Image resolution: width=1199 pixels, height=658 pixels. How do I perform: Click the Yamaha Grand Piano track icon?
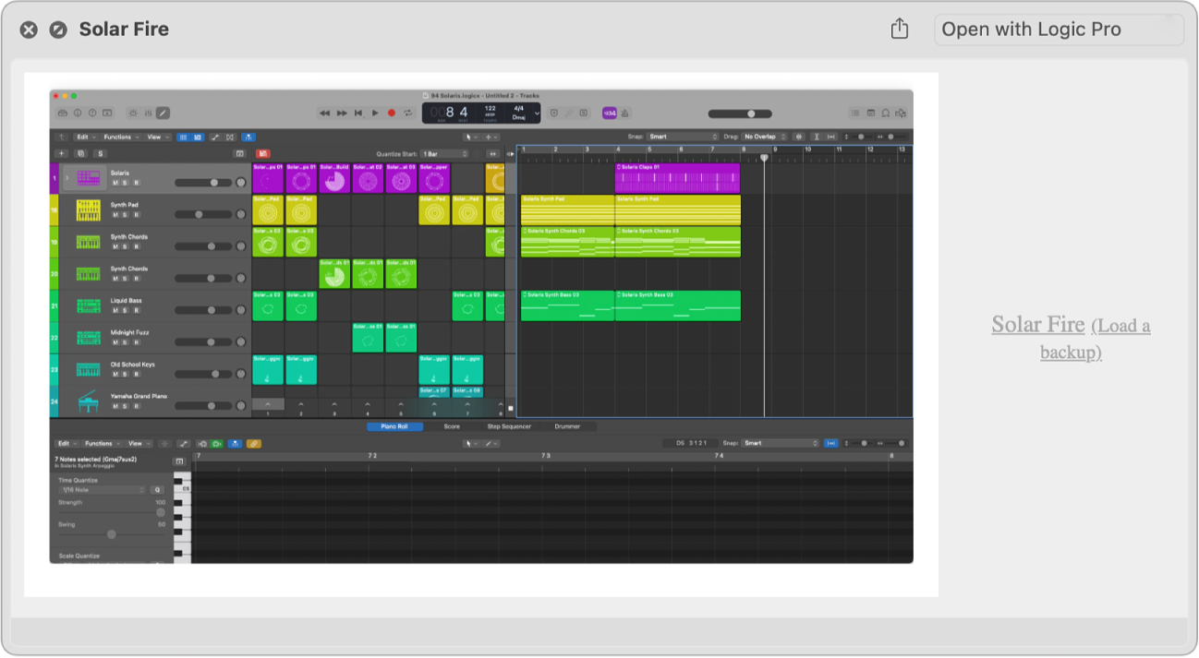click(89, 402)
